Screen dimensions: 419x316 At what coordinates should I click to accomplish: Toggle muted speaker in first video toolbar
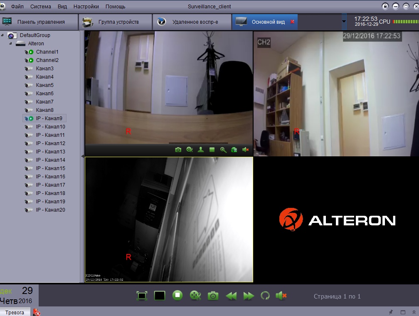click(x=245, y=150)
